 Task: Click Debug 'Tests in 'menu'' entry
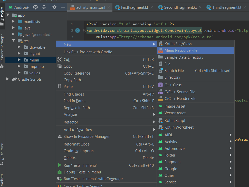point(83,172)
